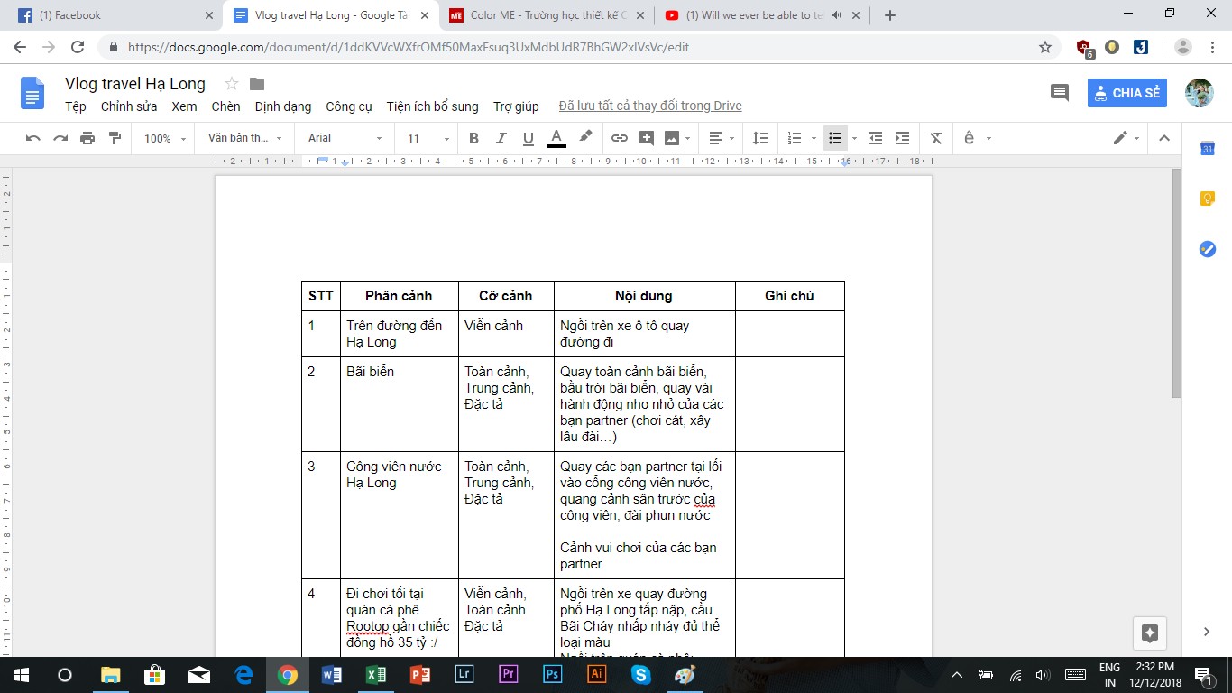Open the paragraph style dropdown Văn bản th...
The height and width of the screenshot is (693, 1232).
tap(244, 138)
